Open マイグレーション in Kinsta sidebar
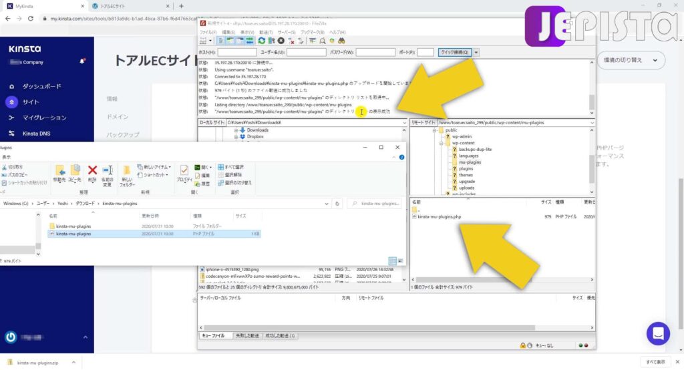 pos(45,118)
